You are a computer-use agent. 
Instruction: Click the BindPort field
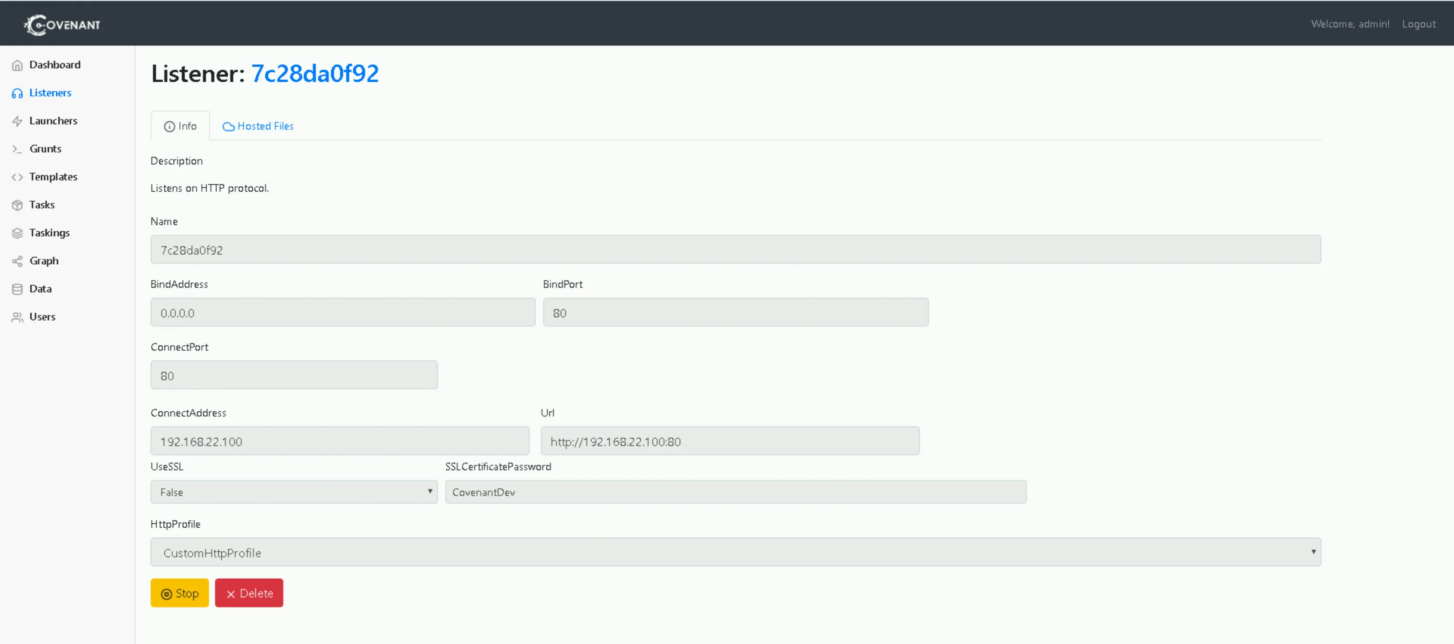[x=735, y=312]
